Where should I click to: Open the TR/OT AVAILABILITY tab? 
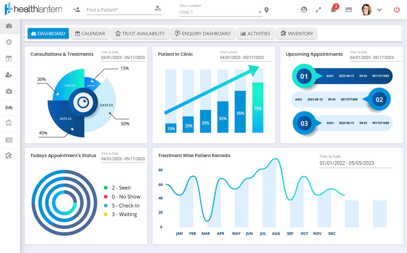(140, 33)
